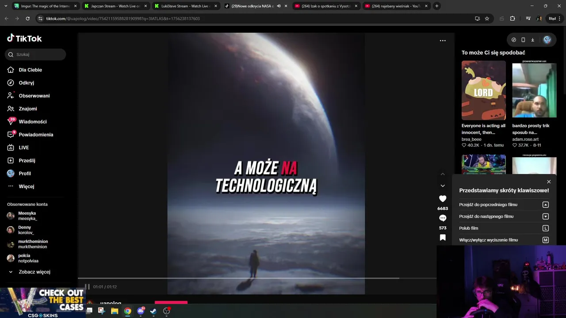Open OBS from the taskbar
This screenshot has width=566, height=318.
click(167, 311)
